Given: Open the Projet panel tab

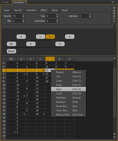Looking at the screenshot, I should click(x=6, y=2).
